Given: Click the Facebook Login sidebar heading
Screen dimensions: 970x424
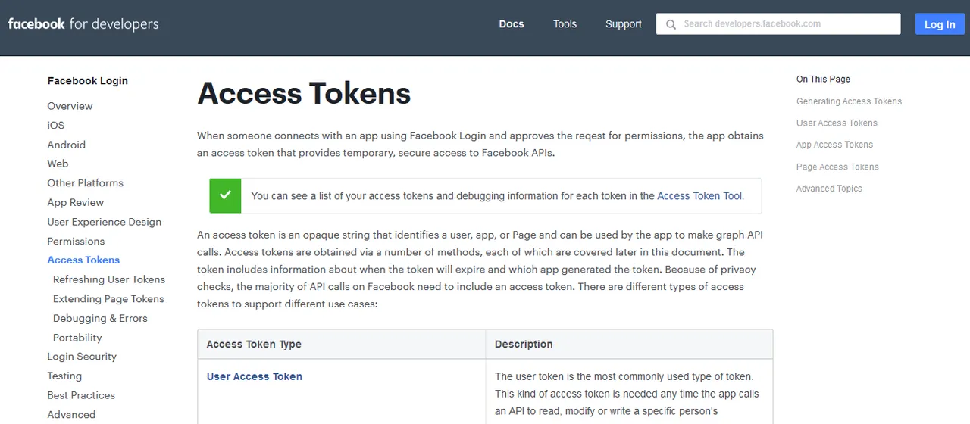Looking at the screenshot, I should 88,81.
